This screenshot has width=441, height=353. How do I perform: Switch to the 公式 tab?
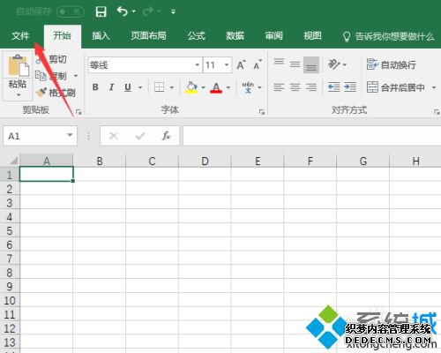click(196, 36)
